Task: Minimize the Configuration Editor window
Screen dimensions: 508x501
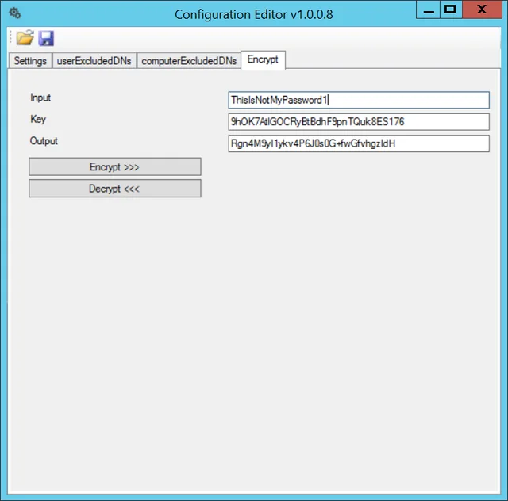Action: click(x=428, y=10)
